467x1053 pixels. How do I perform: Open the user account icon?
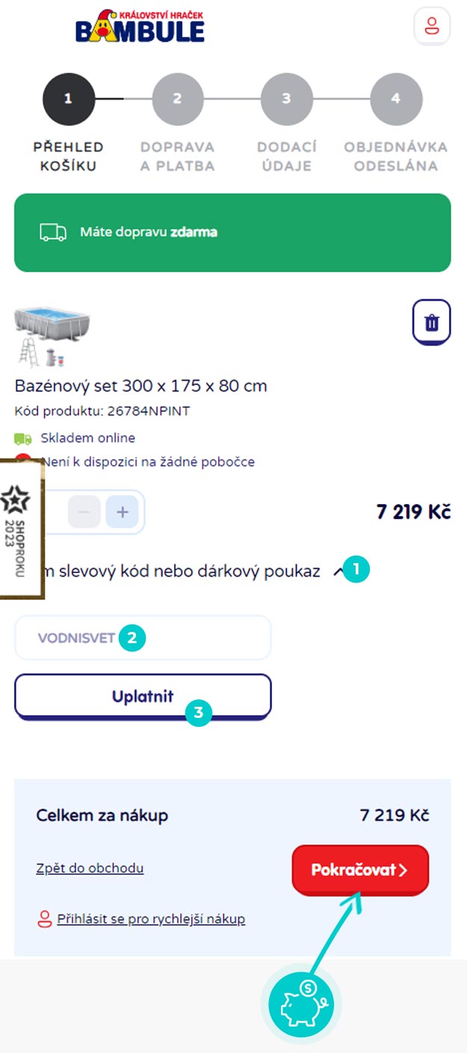click(x=432, y=27)
